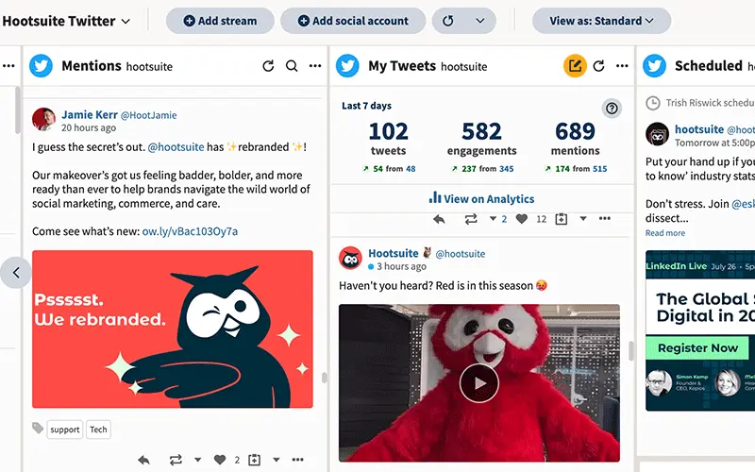The height and width of the screenshot is (472, 755).
Task: Click the Add social account button
Action: coord(353,21)
